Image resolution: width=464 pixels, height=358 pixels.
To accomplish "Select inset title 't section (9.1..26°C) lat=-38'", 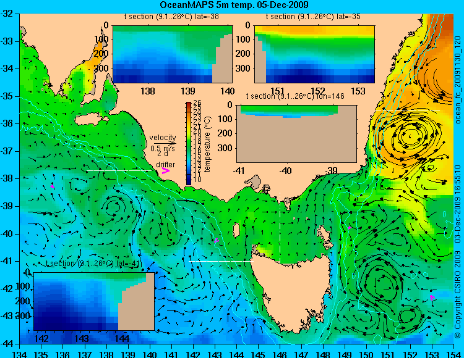I will 171,17.
